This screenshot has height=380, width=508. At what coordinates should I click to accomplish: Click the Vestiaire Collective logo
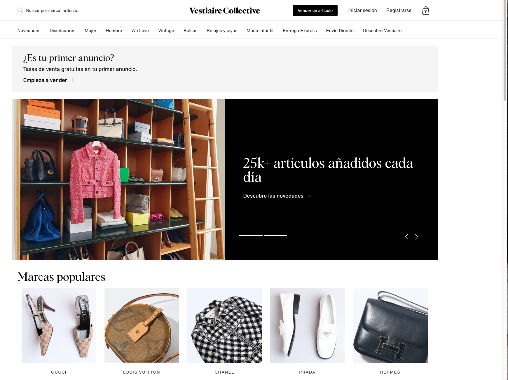224,11
